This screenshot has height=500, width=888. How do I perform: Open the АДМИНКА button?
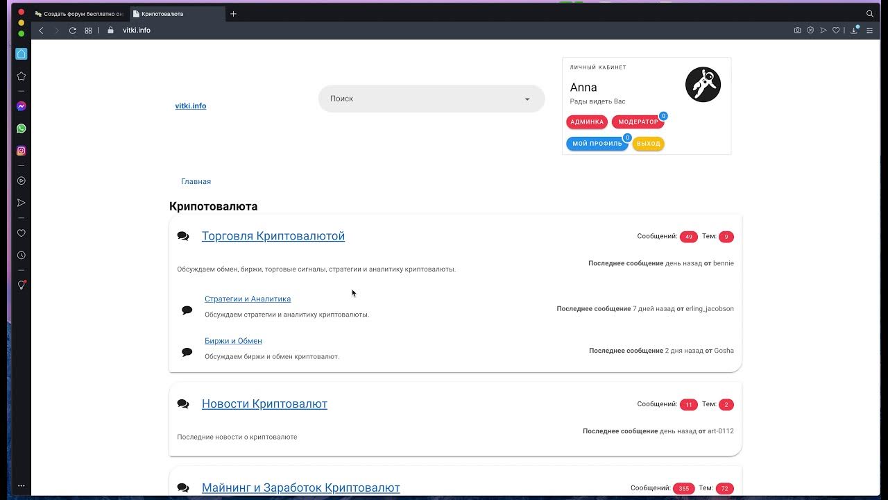pyautogui.click(x=587, y=122)
